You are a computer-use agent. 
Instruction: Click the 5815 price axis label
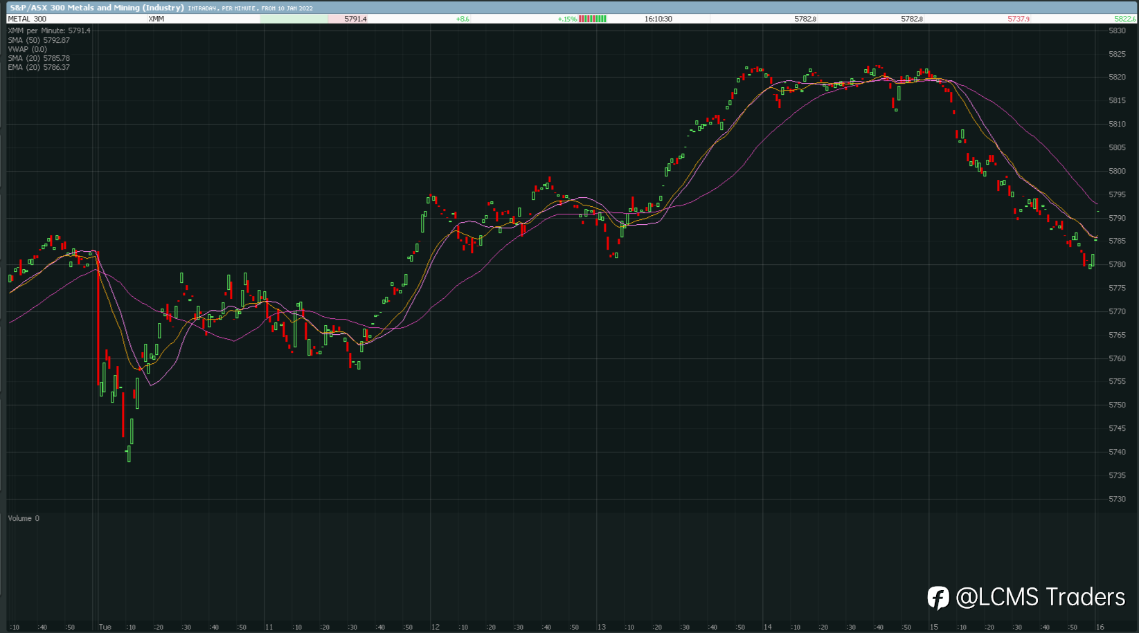point(1117,100)
